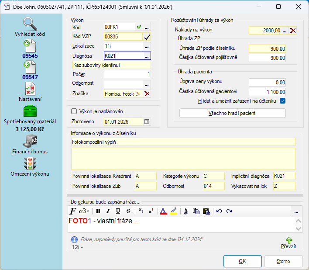Pick the yellow highlight color tool
The width and height of the screenshot is (309, 270).
tap(174, 211)
